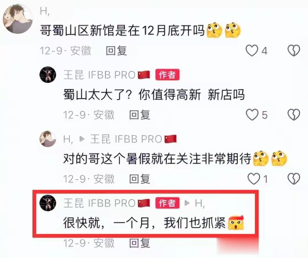The image size is (308, 258).
Task: Reply to the 很快就，一个月 comment
Action: click(139, 243)
